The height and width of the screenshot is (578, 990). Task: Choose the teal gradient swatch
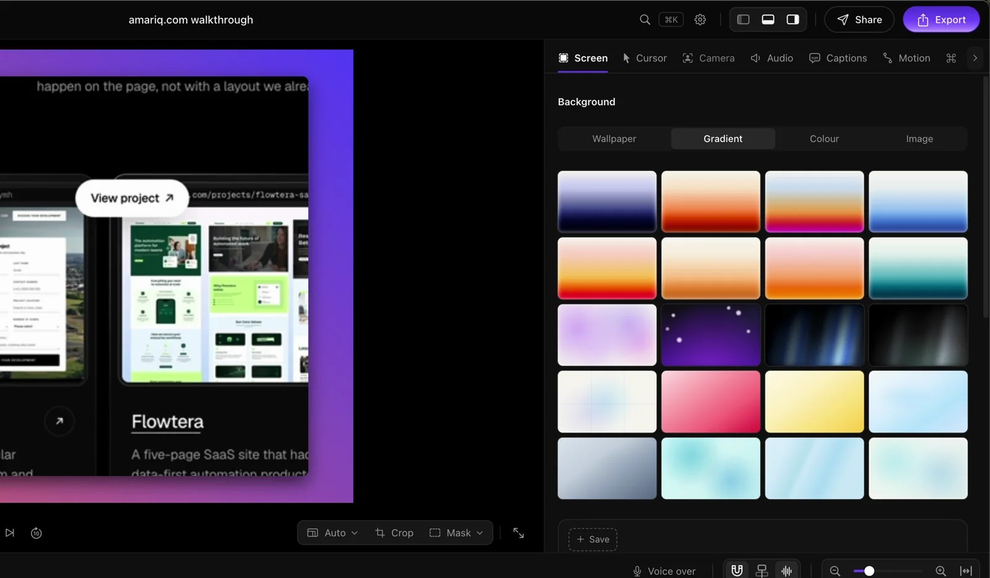click(918, 269)
